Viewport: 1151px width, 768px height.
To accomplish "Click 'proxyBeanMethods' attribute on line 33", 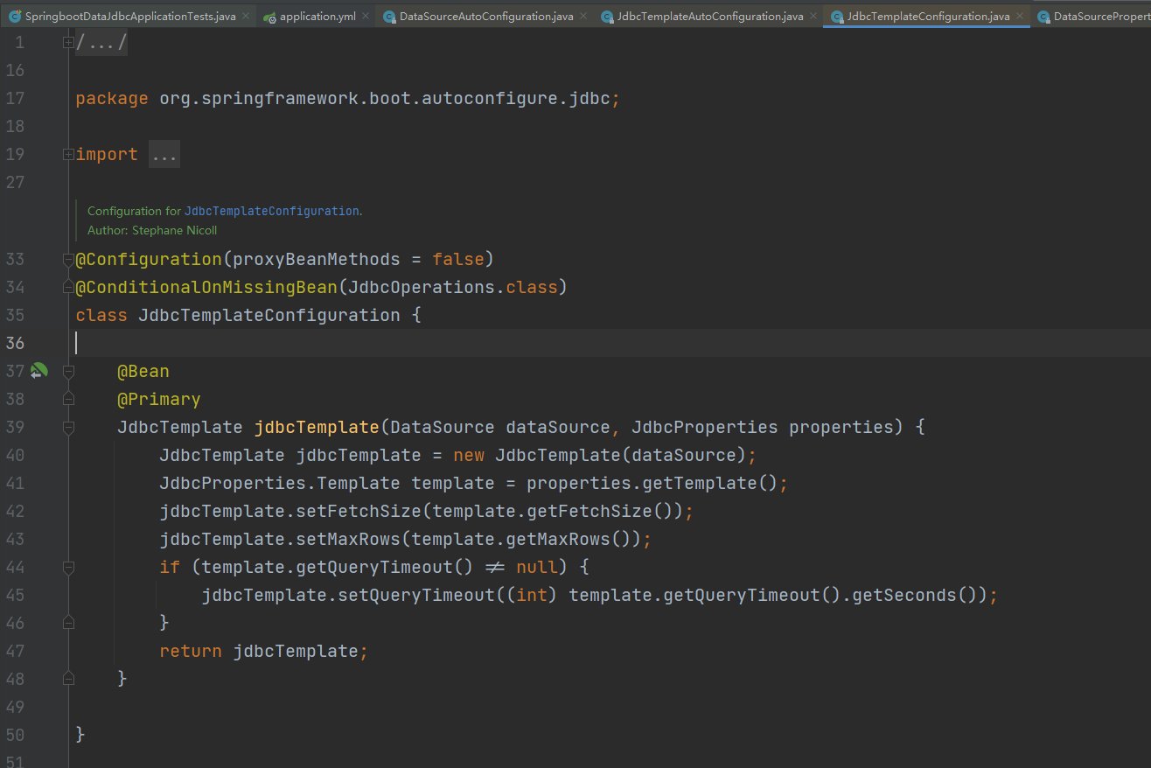I will point(317,259).
